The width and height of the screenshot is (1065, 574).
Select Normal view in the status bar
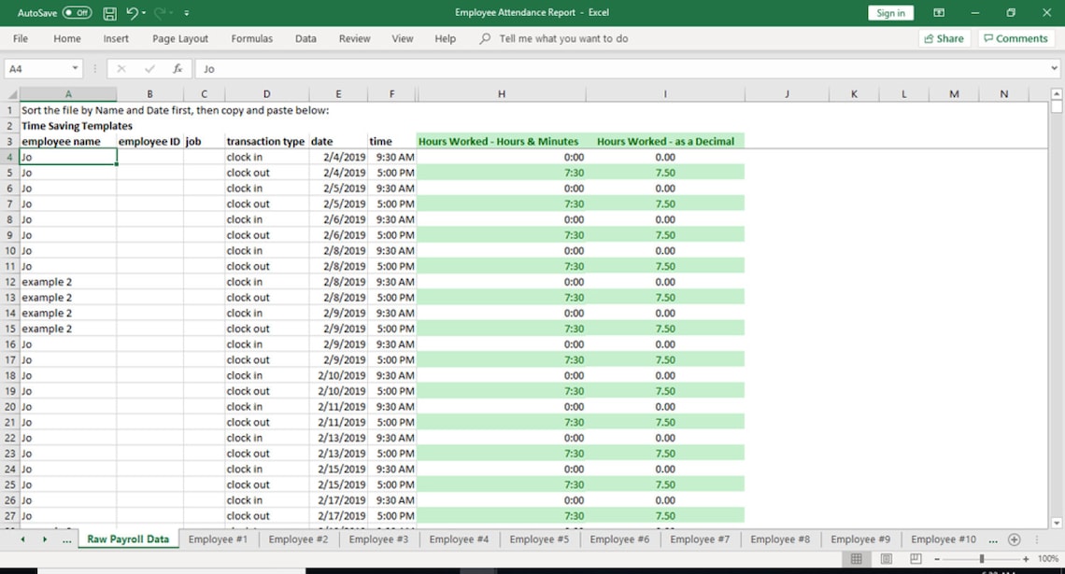pos(856,558)
